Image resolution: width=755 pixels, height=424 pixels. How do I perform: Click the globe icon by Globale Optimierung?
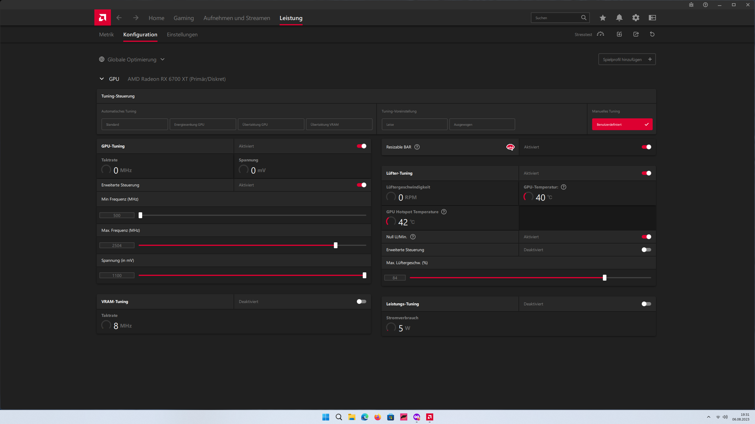(x=102, y=59)
